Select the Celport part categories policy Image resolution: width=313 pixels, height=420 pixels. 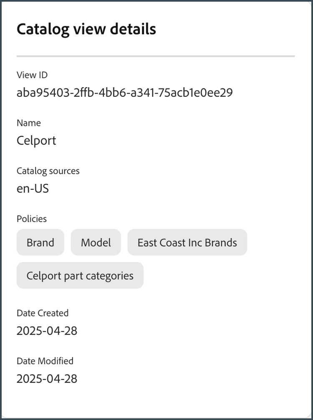coord(80,275)
